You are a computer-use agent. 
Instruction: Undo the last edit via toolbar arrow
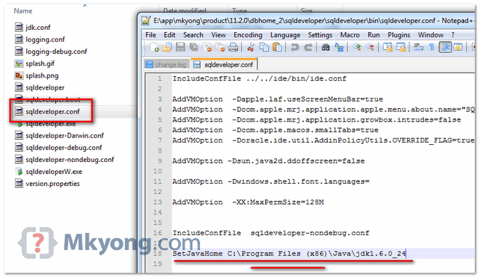(x=294, y=47)
